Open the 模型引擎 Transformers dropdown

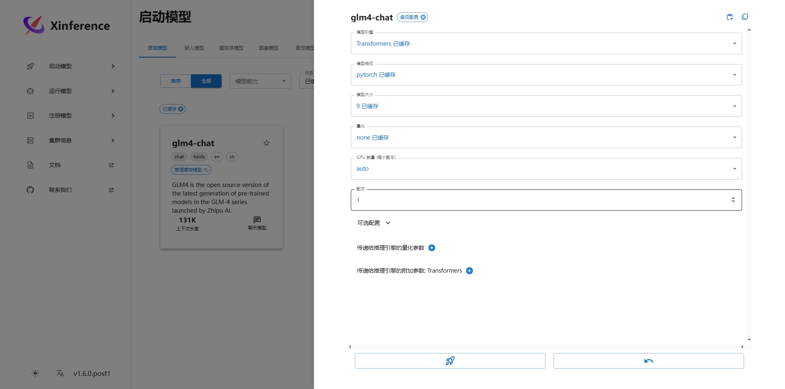(546, 44)
